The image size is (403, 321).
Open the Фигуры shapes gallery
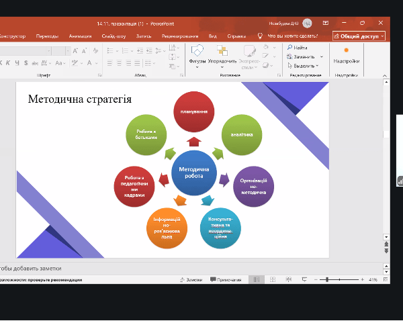[x=197, y=53]
